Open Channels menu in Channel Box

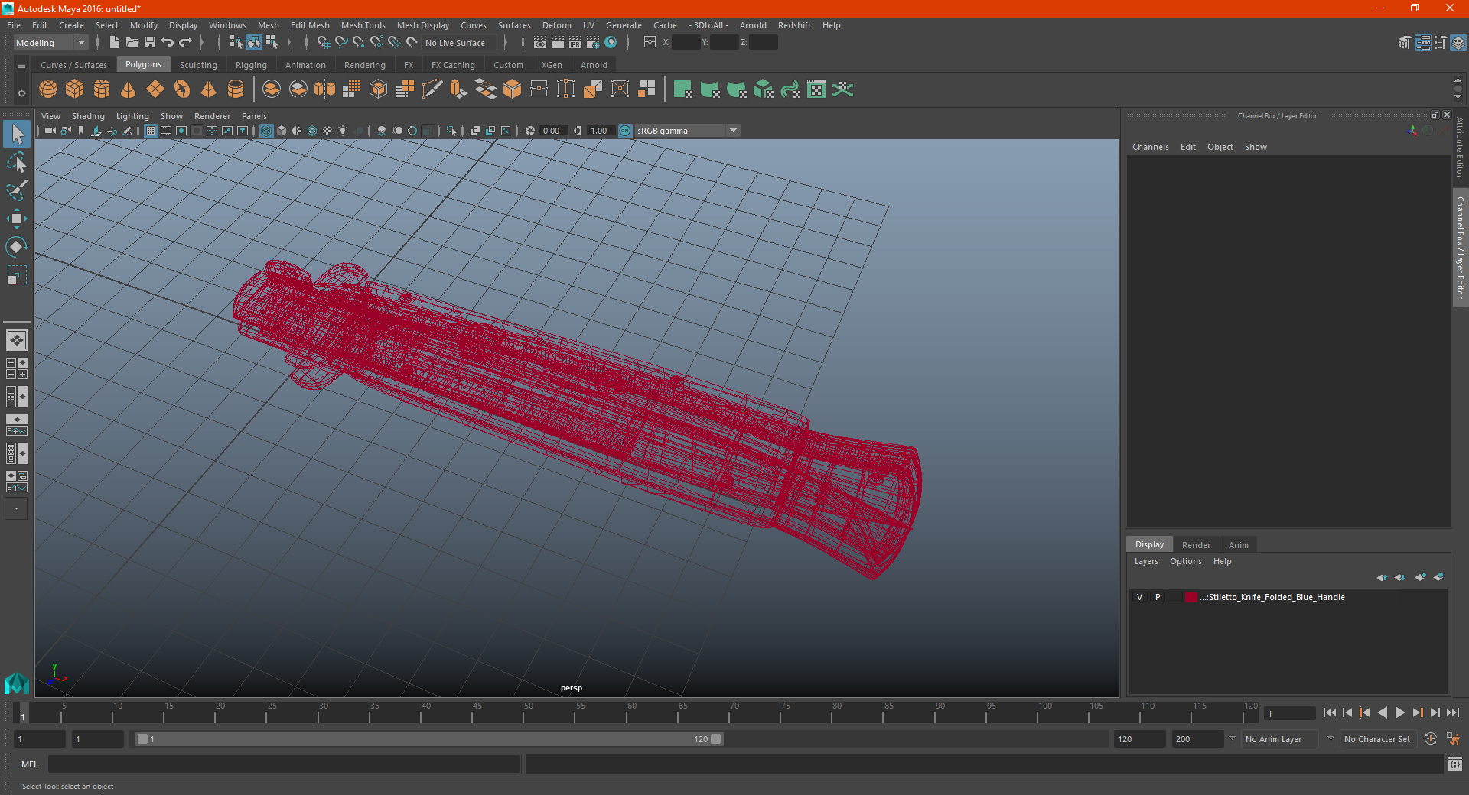coord(1150,147)
